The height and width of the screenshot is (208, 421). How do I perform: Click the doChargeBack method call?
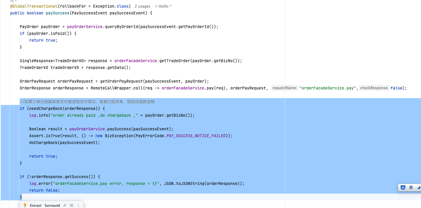[43, 143]
